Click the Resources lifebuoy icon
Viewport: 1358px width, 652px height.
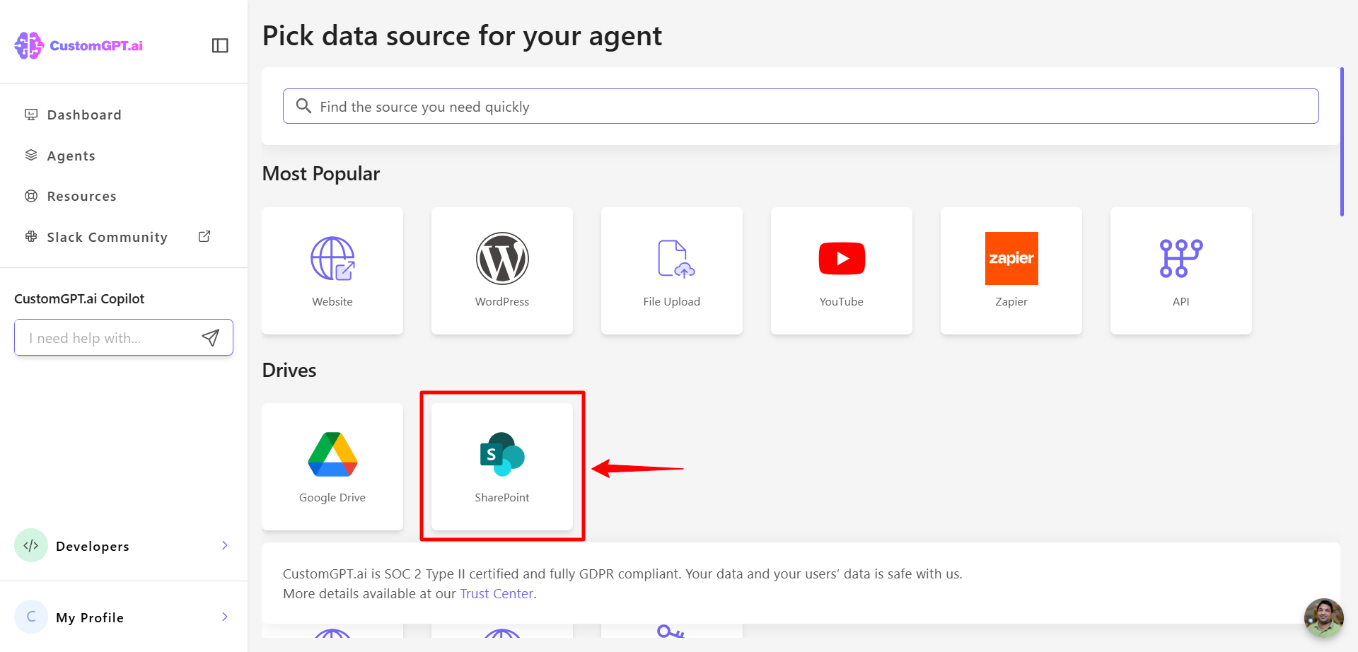(x=31, y=196)
